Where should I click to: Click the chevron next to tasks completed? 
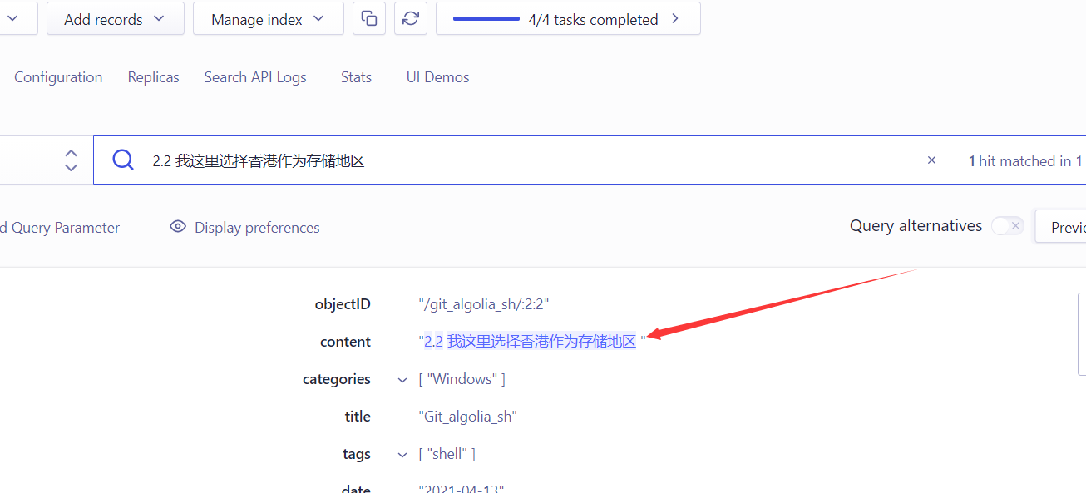click(x=675, y=18)
